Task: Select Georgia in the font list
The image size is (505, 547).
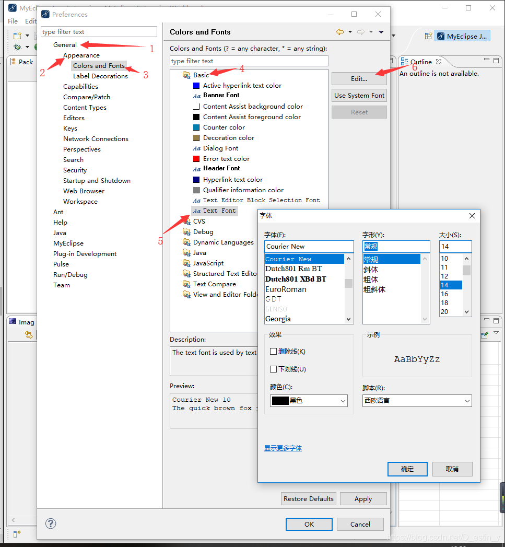Action: tap(304, 319)
